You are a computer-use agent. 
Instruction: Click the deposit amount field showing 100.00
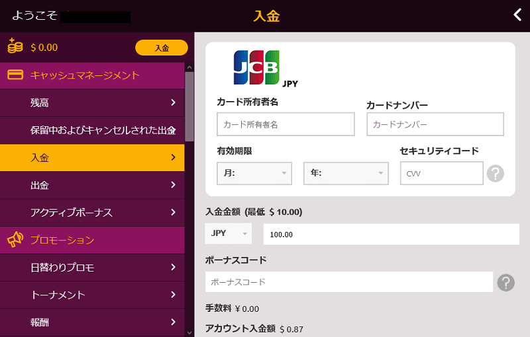pyautogui.click(x=392, y=234)
